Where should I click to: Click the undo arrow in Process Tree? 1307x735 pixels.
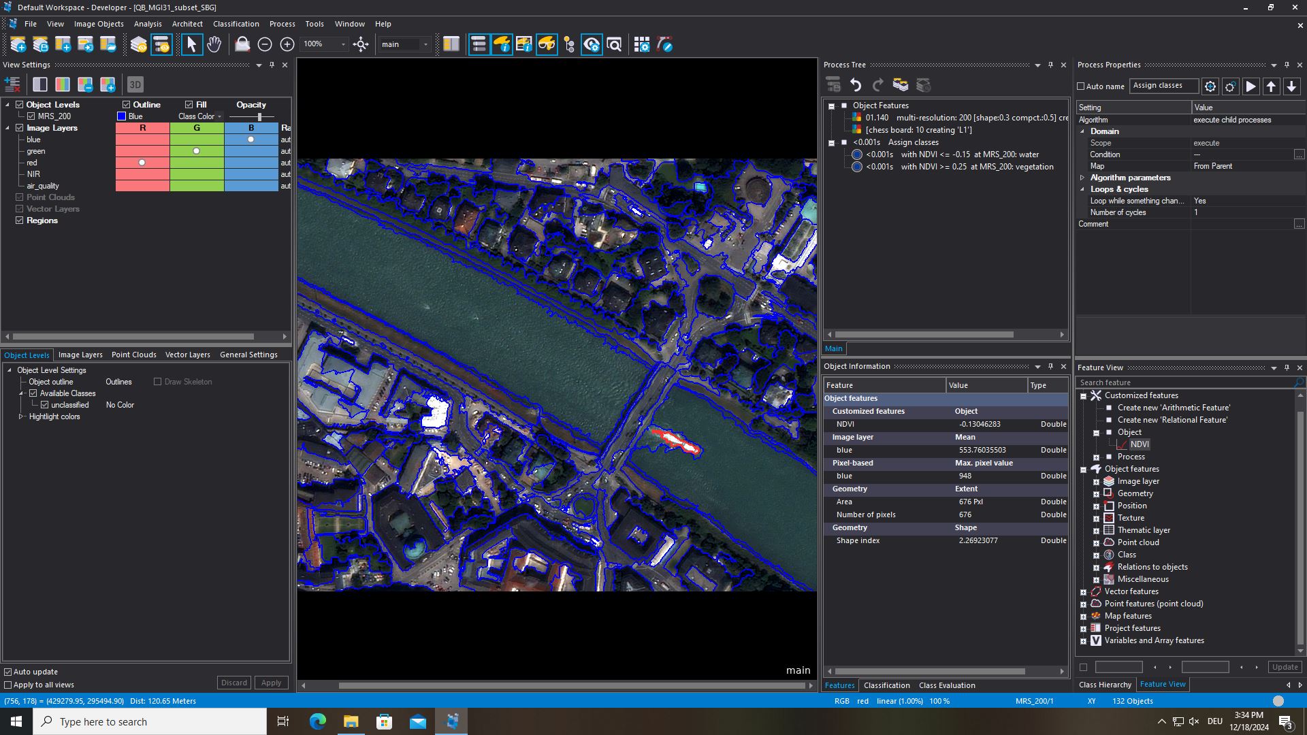click(856, 85)
